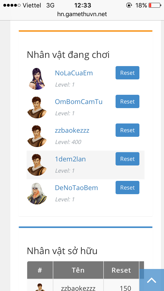
Task: Tap the scroll-to-top chevron arrow button
Action: 151,280
